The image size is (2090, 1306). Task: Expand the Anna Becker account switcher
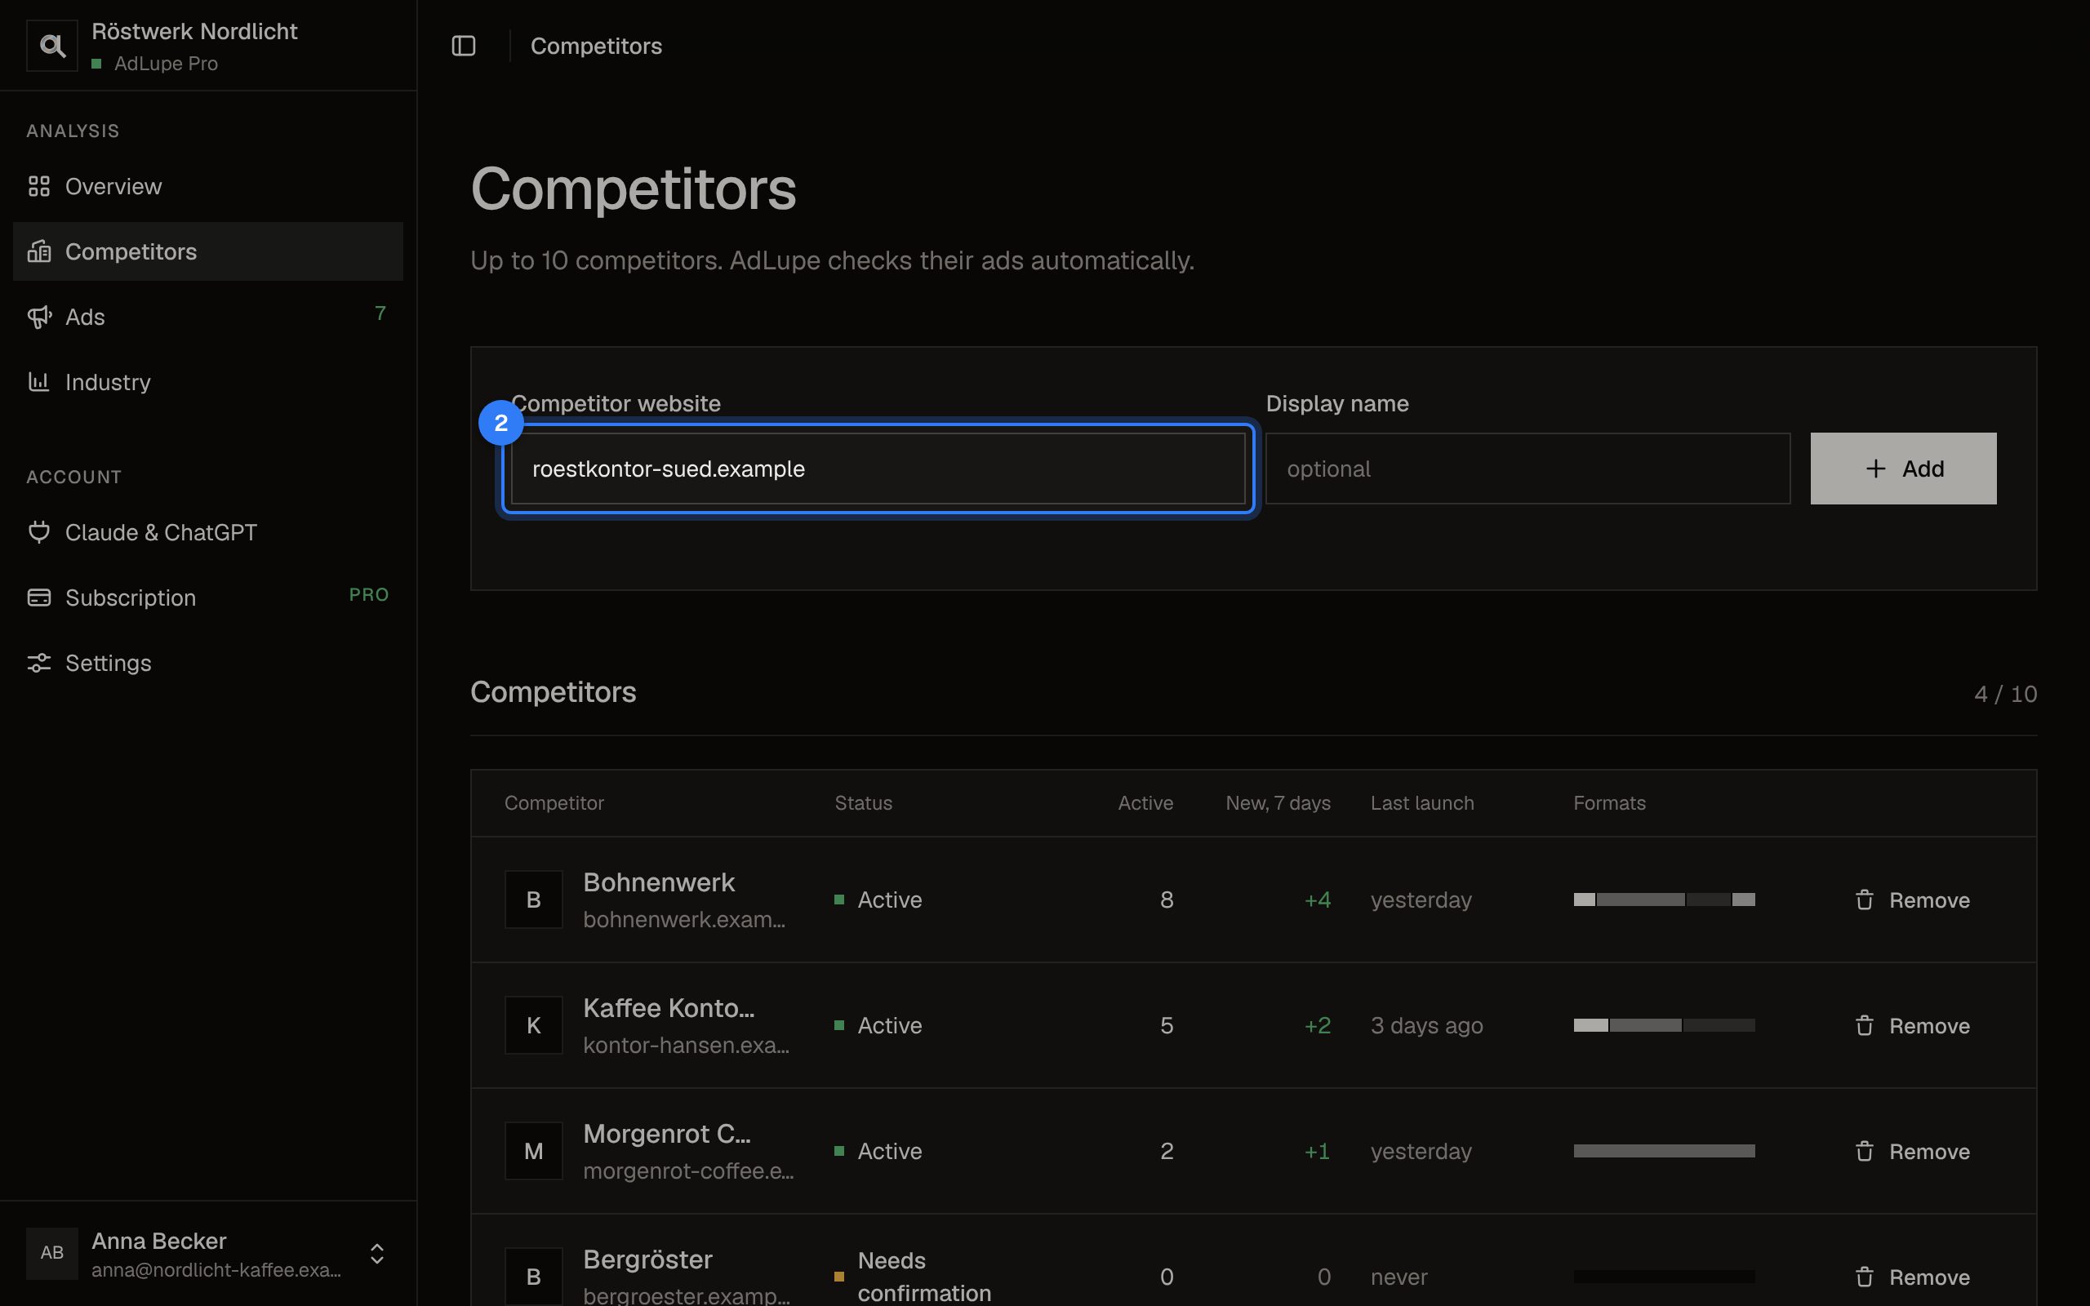click(376, 1253)
